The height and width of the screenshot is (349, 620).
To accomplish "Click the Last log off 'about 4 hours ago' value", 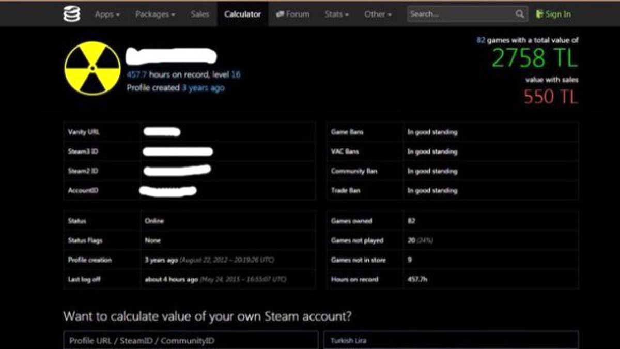I will pyautogui.click(x=215, y=279).
